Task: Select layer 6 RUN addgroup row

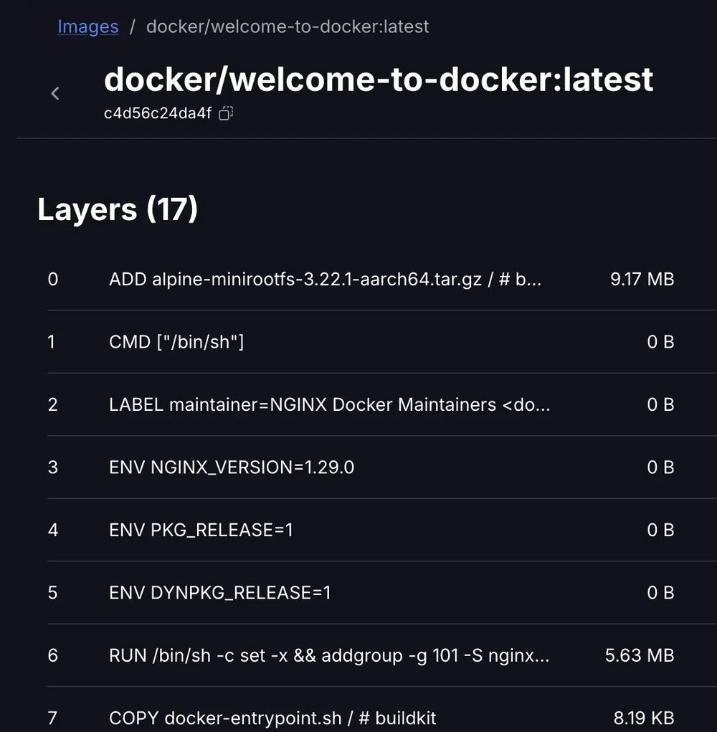Action: pos(382,655)
